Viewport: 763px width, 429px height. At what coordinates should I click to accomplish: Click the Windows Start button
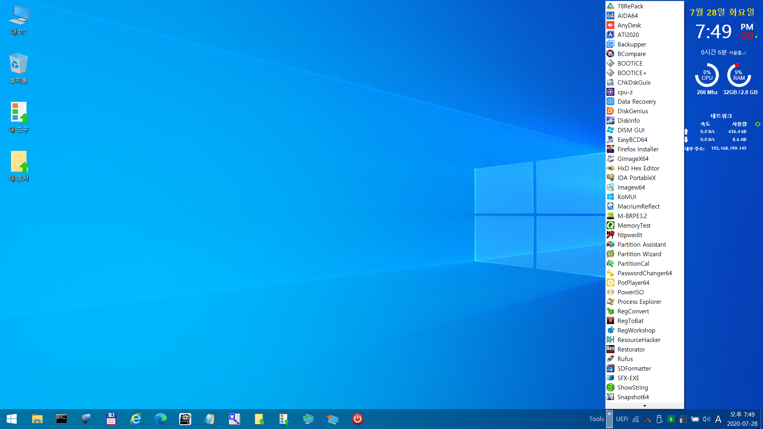[x=12, y=419]
